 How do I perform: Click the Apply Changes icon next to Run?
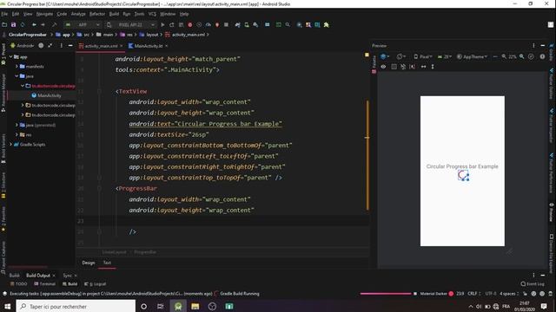(172, 25)
